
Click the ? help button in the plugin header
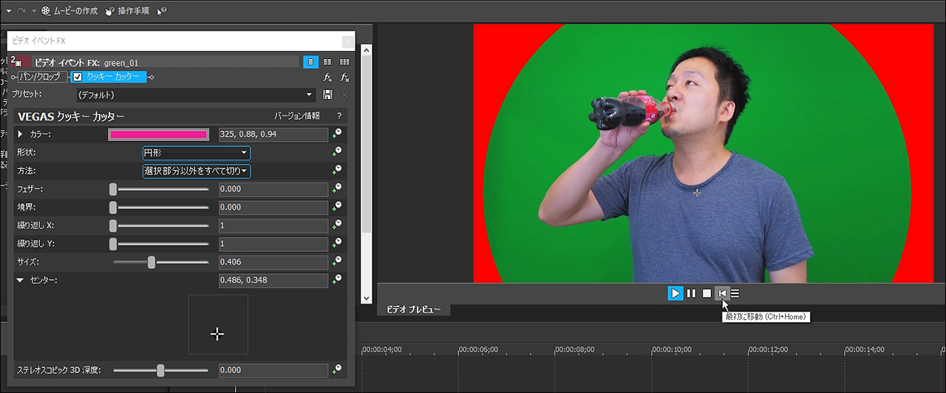339,116
